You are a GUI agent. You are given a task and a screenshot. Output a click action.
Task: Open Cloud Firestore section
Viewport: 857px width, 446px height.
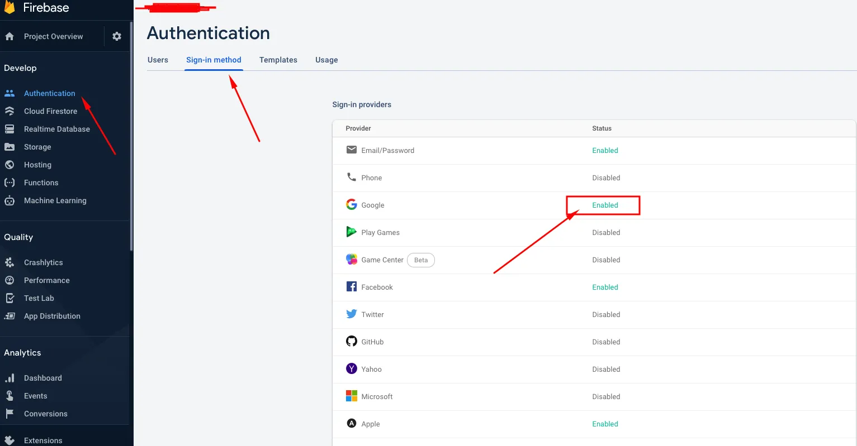point(51,111)
